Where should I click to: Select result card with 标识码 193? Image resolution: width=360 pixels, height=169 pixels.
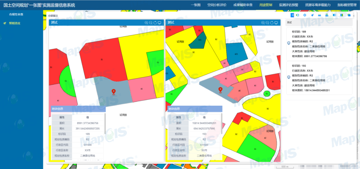click(x=319, y=78)
